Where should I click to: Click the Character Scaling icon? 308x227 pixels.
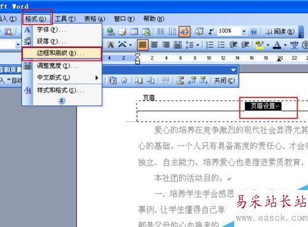coord(123,44)
